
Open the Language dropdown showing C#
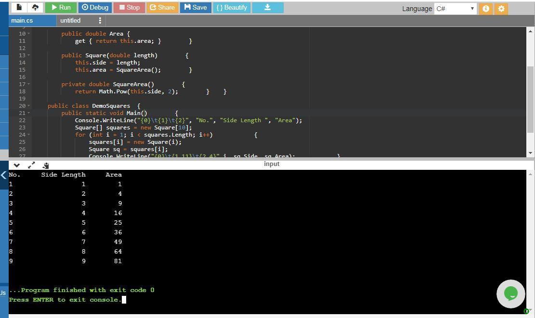click(x=455, y=9)
